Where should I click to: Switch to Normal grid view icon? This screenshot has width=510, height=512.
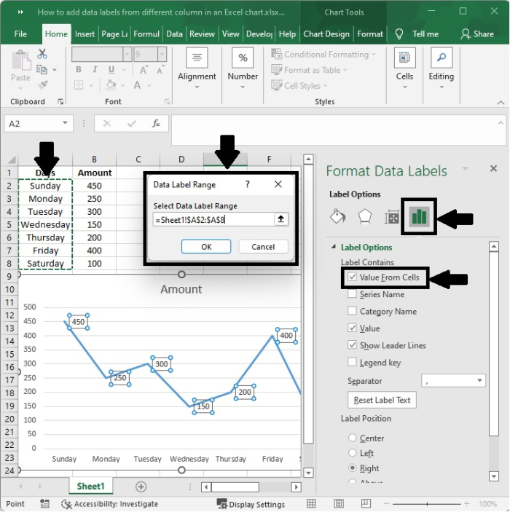[x=311, y=503]
